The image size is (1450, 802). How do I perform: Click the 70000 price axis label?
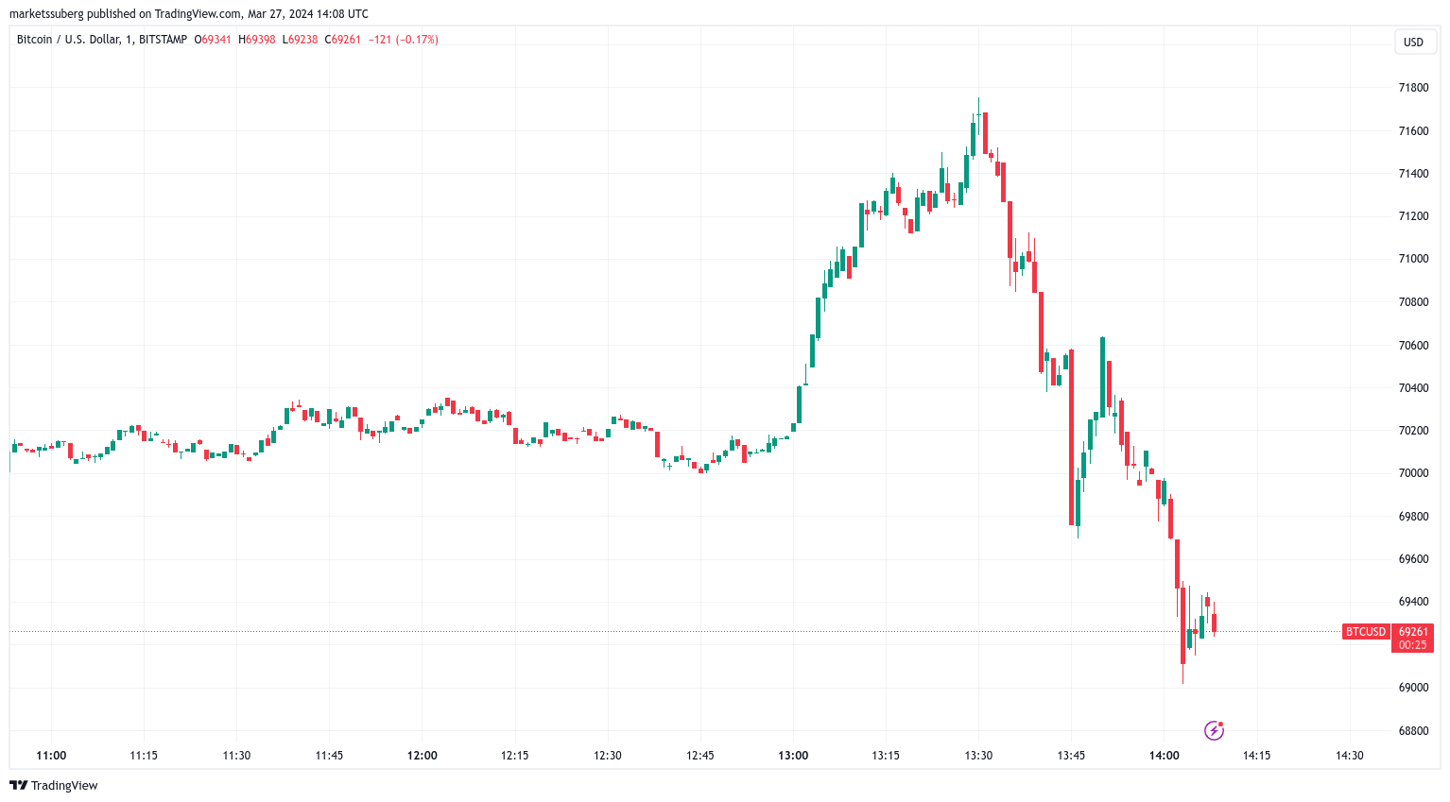coord(1414,473)
